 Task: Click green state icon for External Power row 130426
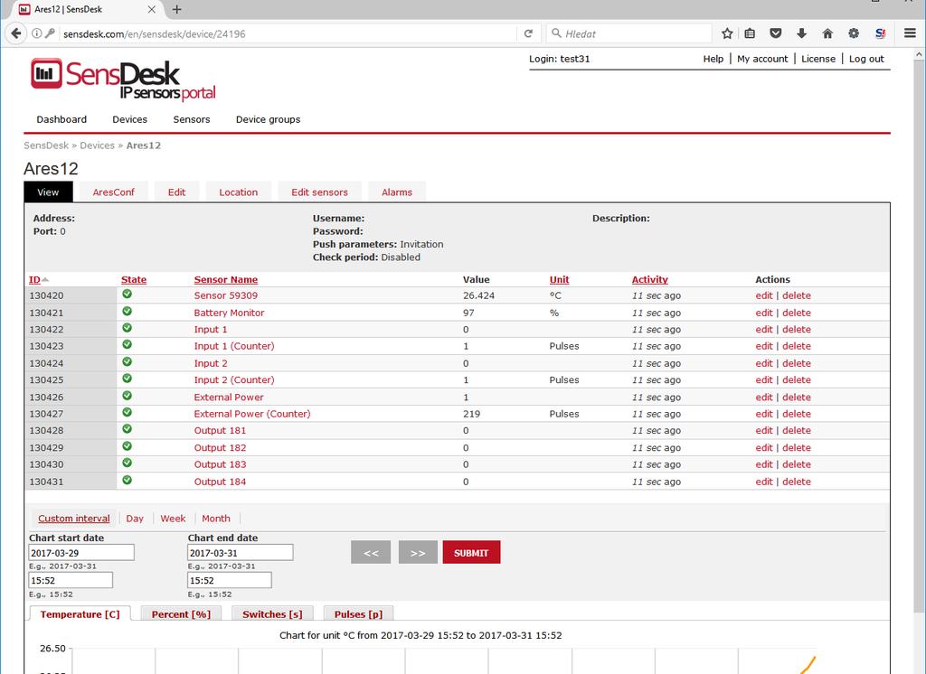127,396
